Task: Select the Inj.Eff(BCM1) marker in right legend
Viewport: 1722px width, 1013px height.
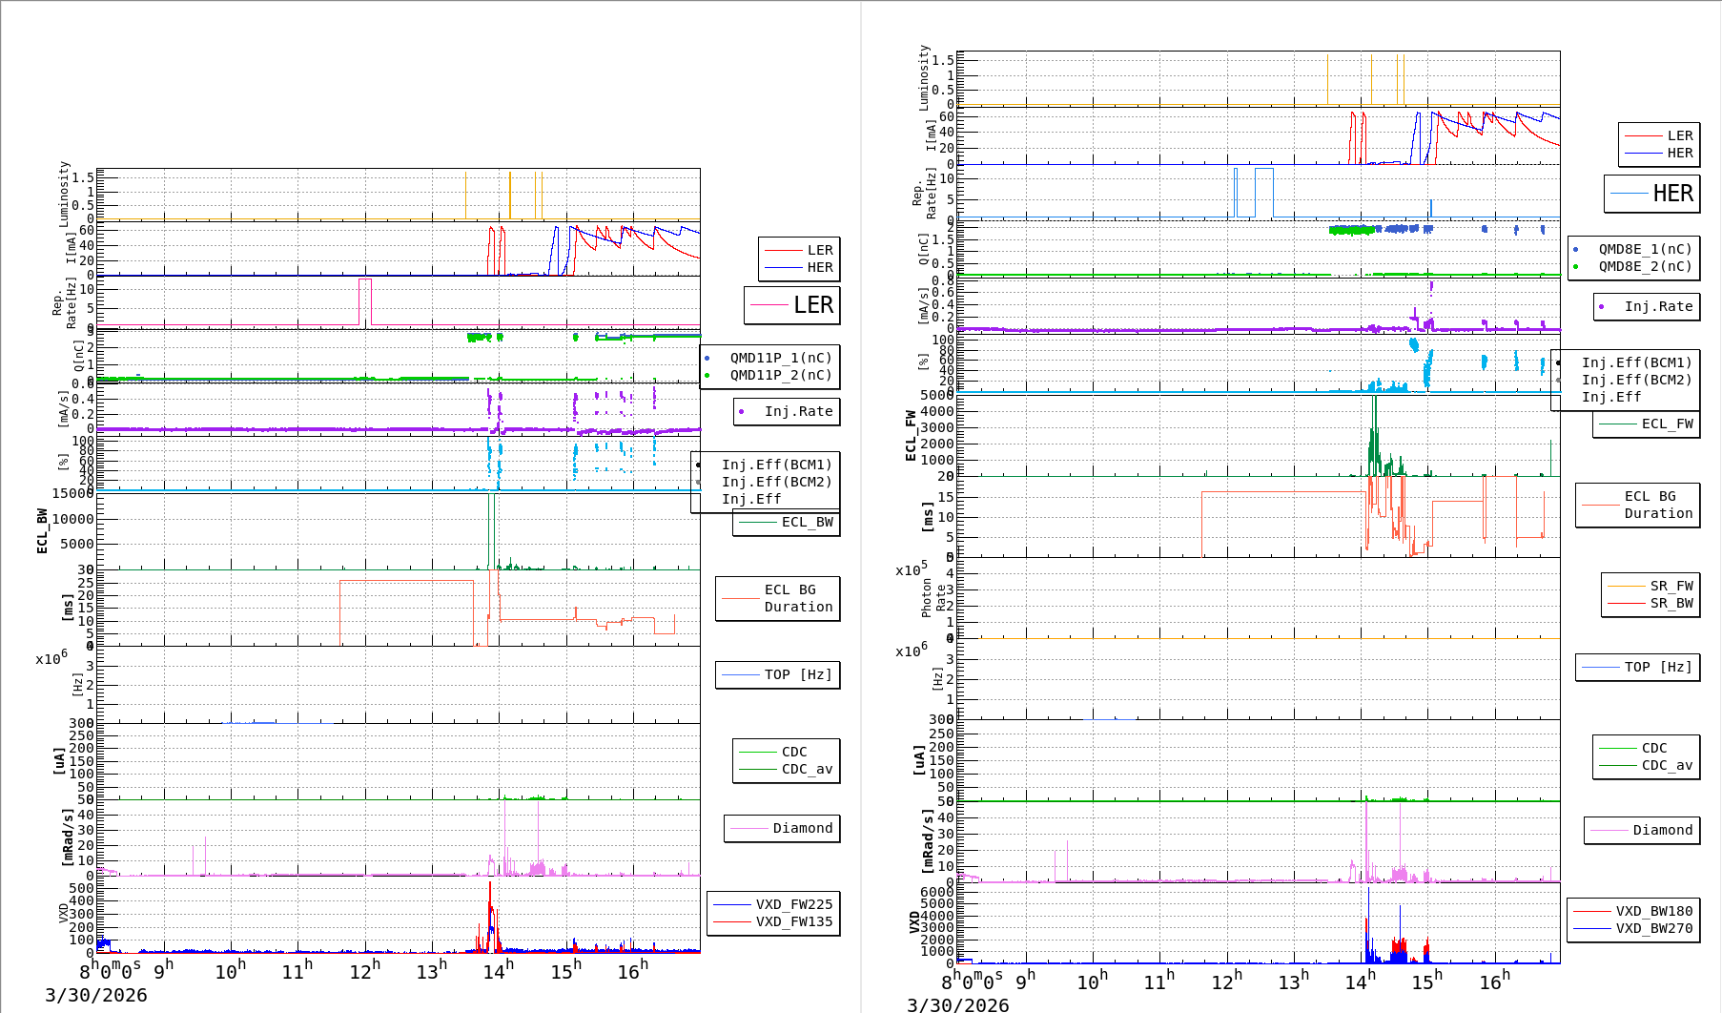Action: coord(1559,363)
